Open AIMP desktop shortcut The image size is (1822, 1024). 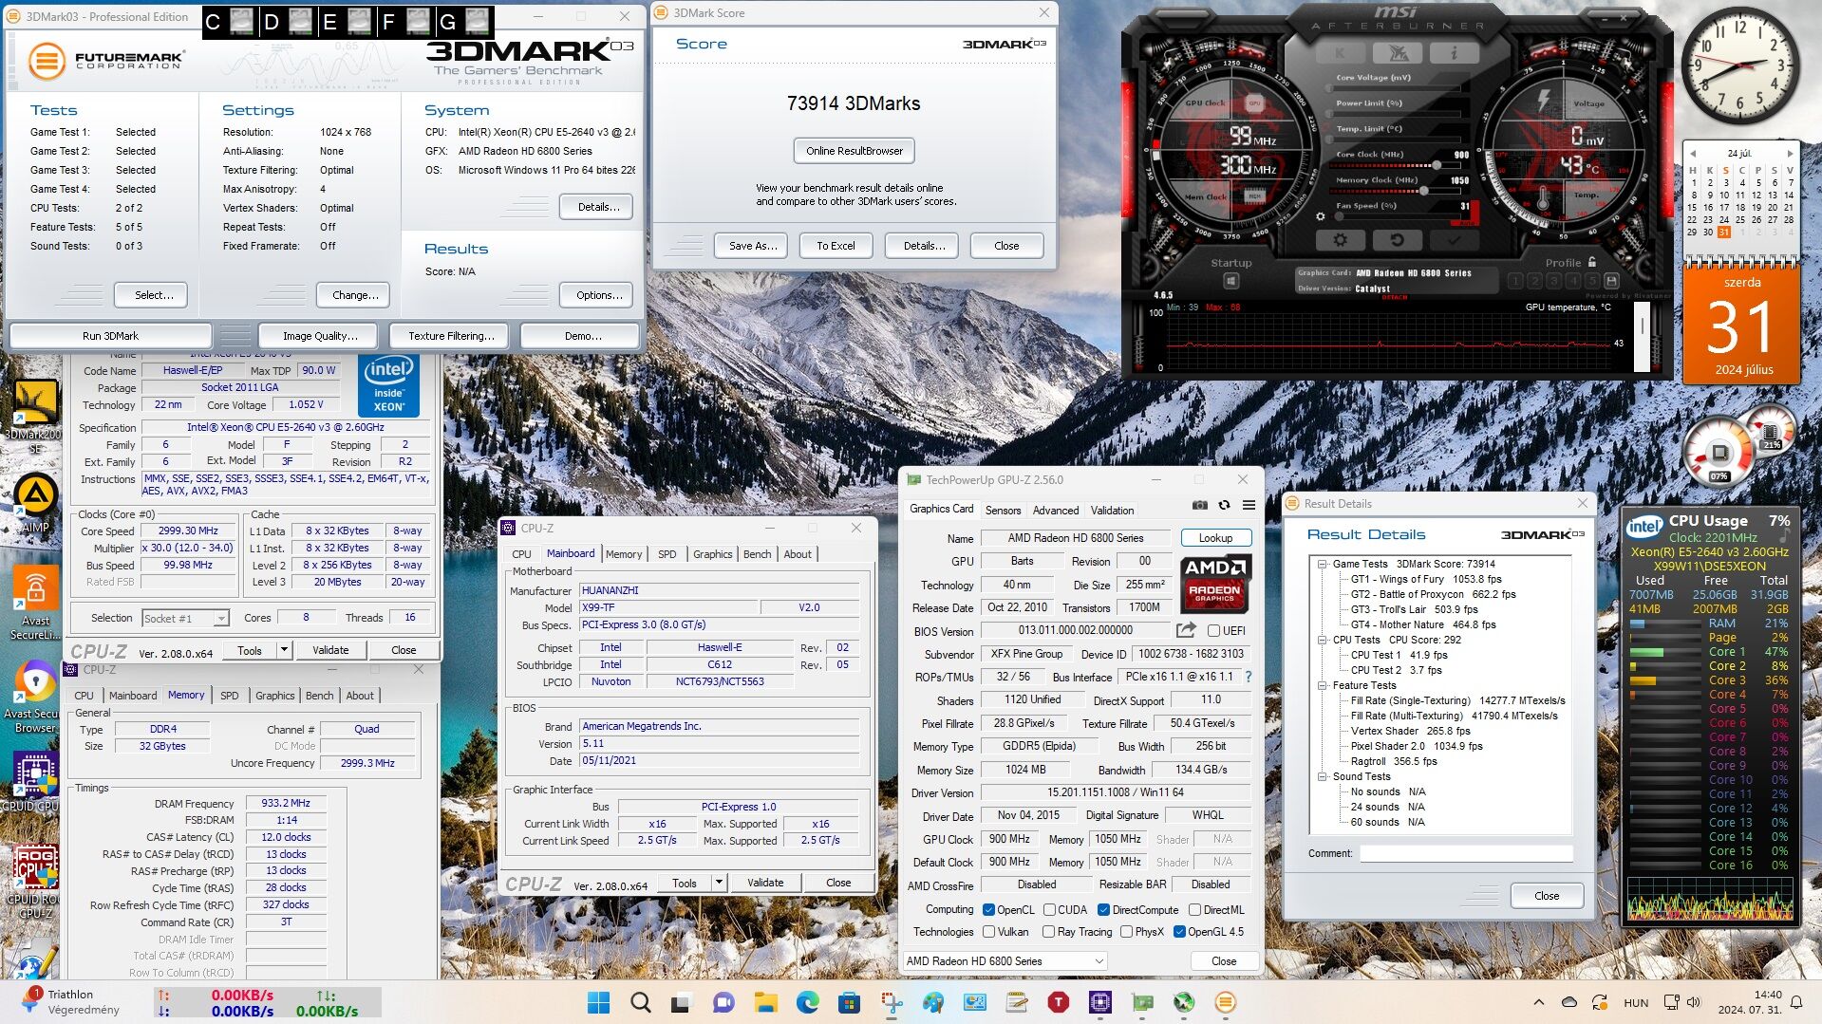coord(35,504)
